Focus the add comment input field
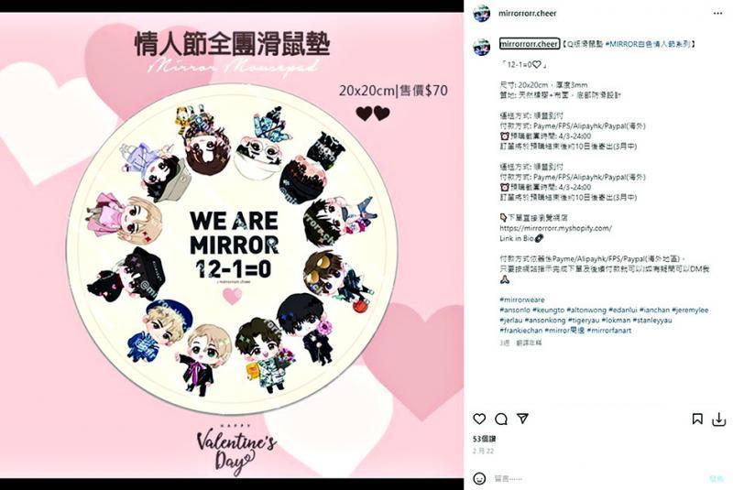Viewport: 733px width, 490px height. coord(598,479)
